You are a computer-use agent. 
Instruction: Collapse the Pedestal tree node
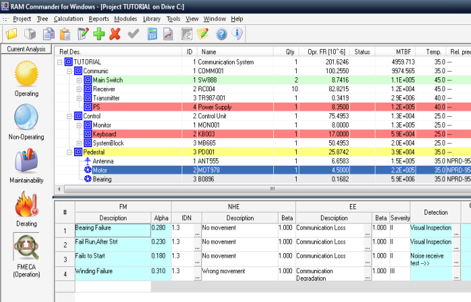(69, 152)
